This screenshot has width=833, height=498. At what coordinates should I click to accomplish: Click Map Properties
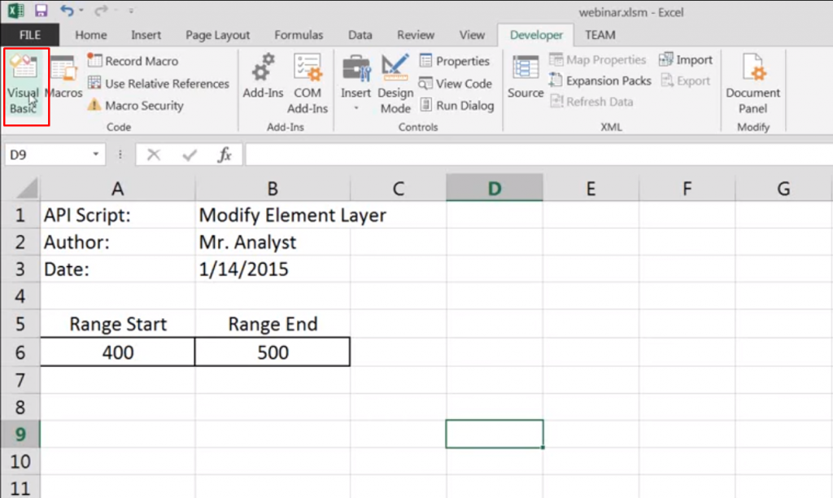pos(598,59)
